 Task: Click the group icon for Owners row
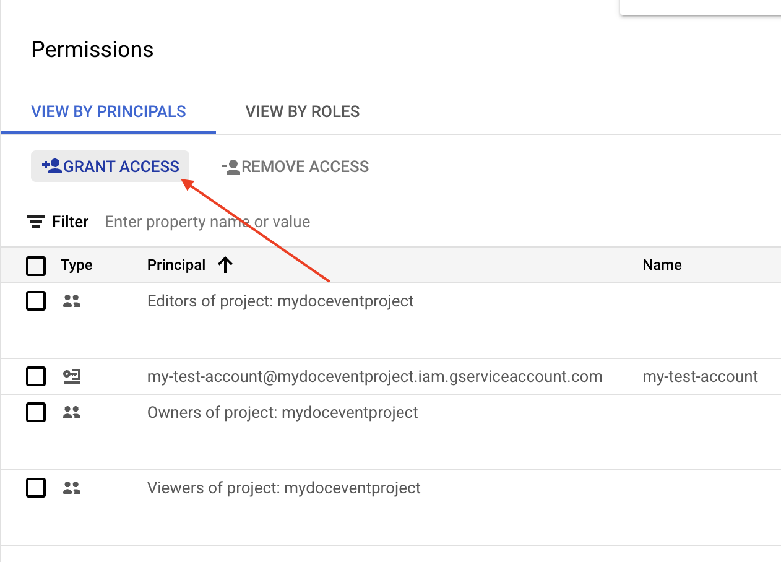(72, 413)
